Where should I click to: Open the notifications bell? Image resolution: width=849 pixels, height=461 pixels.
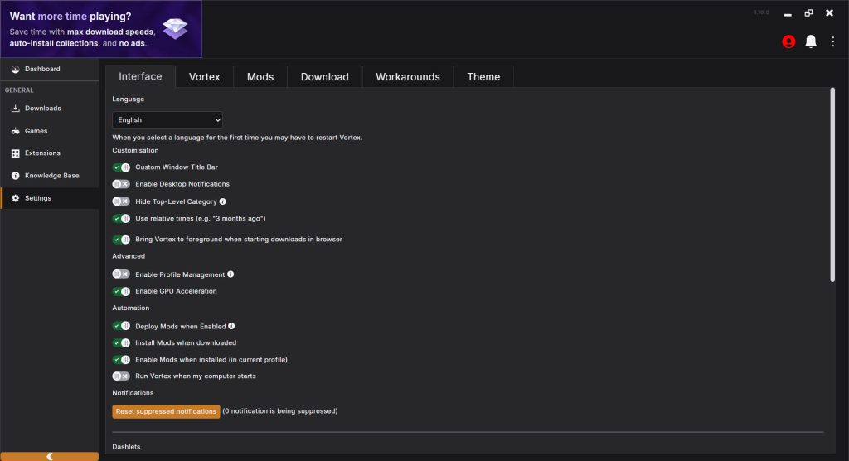811,41
